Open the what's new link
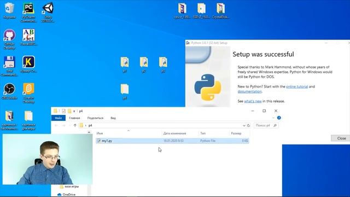Image resolution: width=350 pixels, height=197 pixels. tap(253, 101)
